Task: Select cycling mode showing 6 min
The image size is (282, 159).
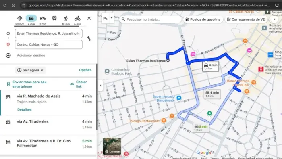Action: pyautogui.click(x=77, y=20)
